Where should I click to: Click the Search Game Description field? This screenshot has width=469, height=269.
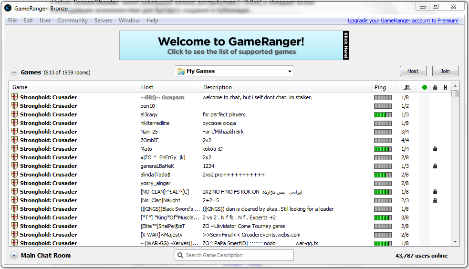[234, 255]
